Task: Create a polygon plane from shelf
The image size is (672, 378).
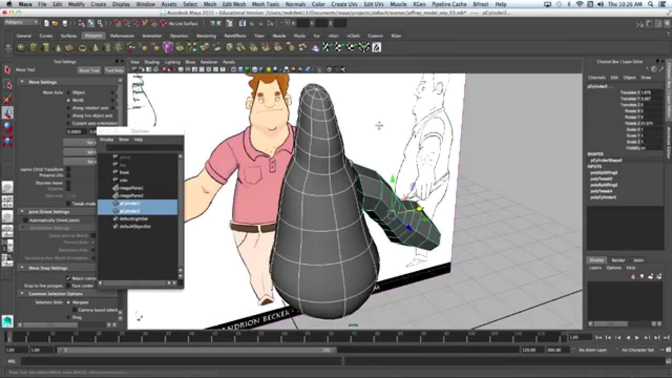Action: [x=70, y=47]
